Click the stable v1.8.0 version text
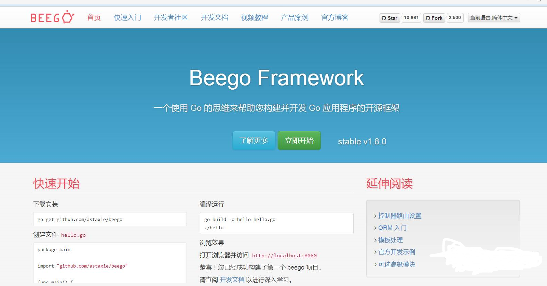The height and width of the screenshot is (286, 547). (x=362, y=142)
